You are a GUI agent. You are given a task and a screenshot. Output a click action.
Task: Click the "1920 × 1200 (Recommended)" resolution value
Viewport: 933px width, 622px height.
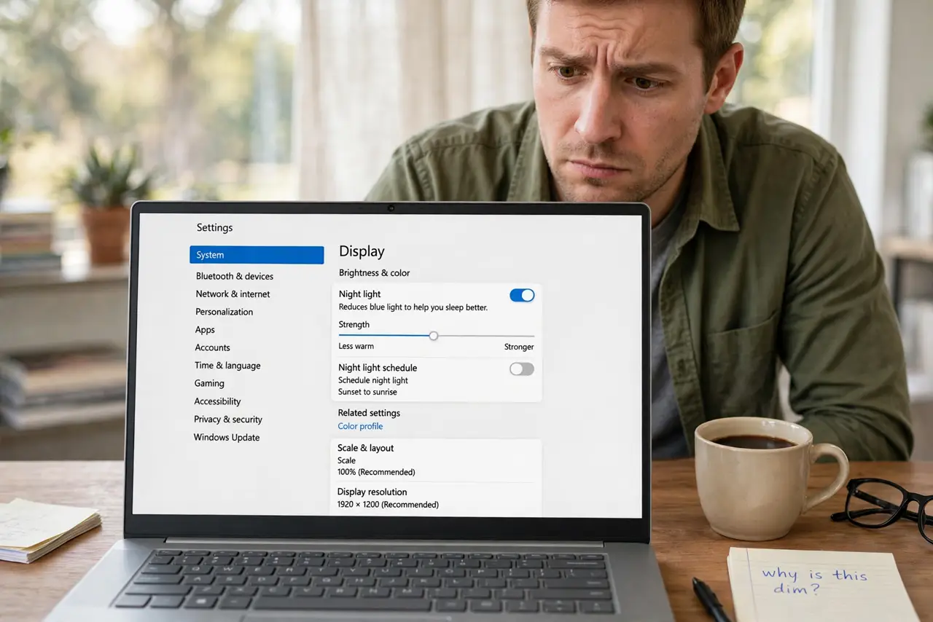pos(388,505)
